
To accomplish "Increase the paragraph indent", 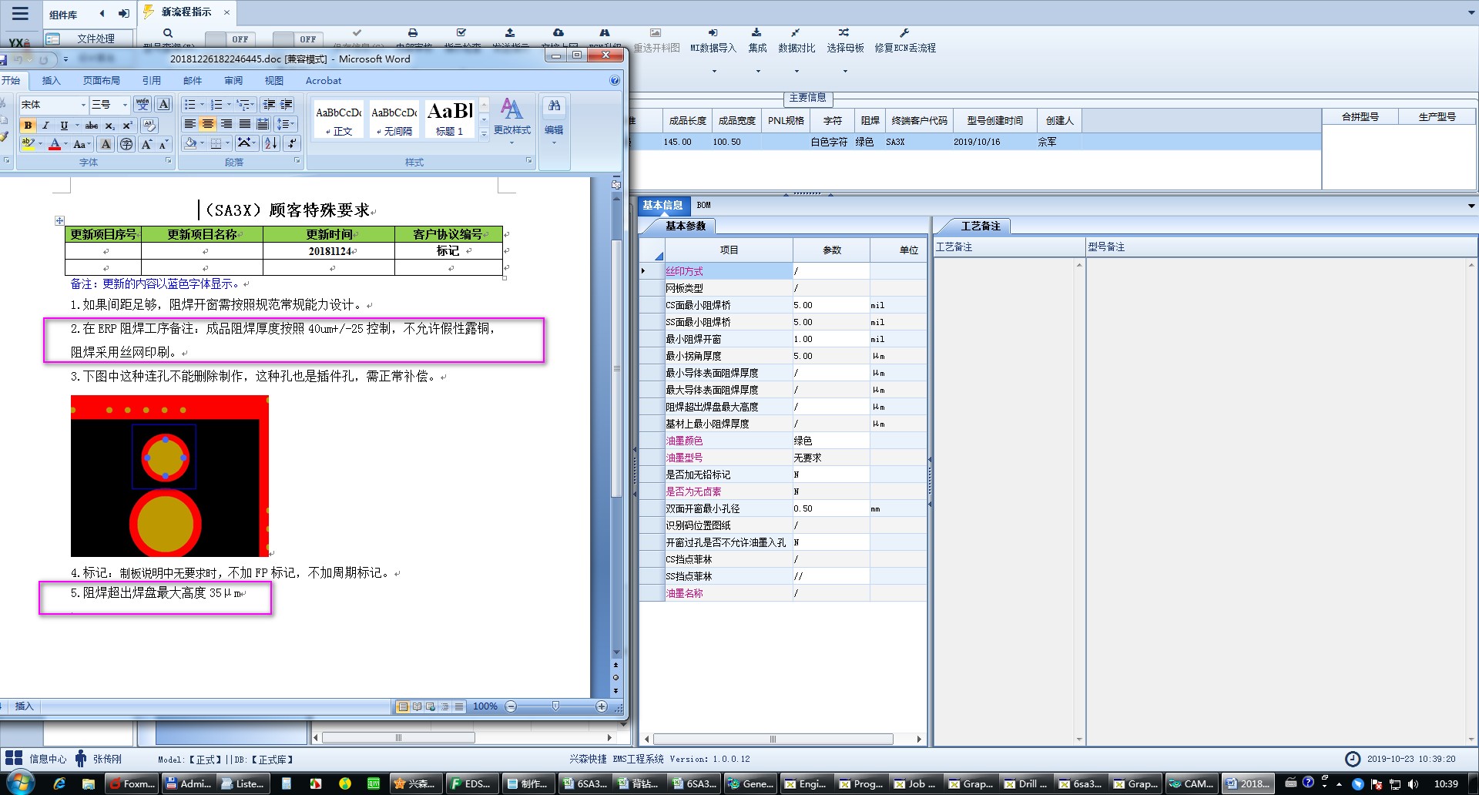I will pyautogui.click(x=287, y=105).
